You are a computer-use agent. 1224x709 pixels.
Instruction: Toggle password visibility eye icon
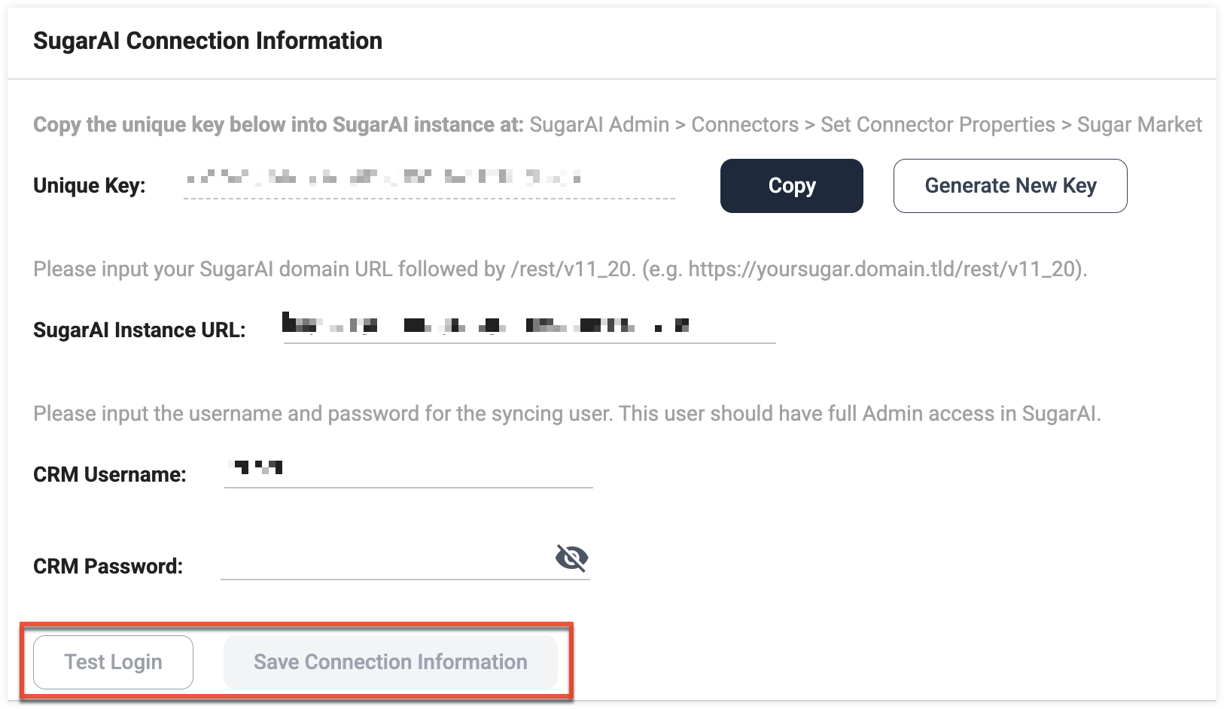pyautogui.click(x=571, y=558)
